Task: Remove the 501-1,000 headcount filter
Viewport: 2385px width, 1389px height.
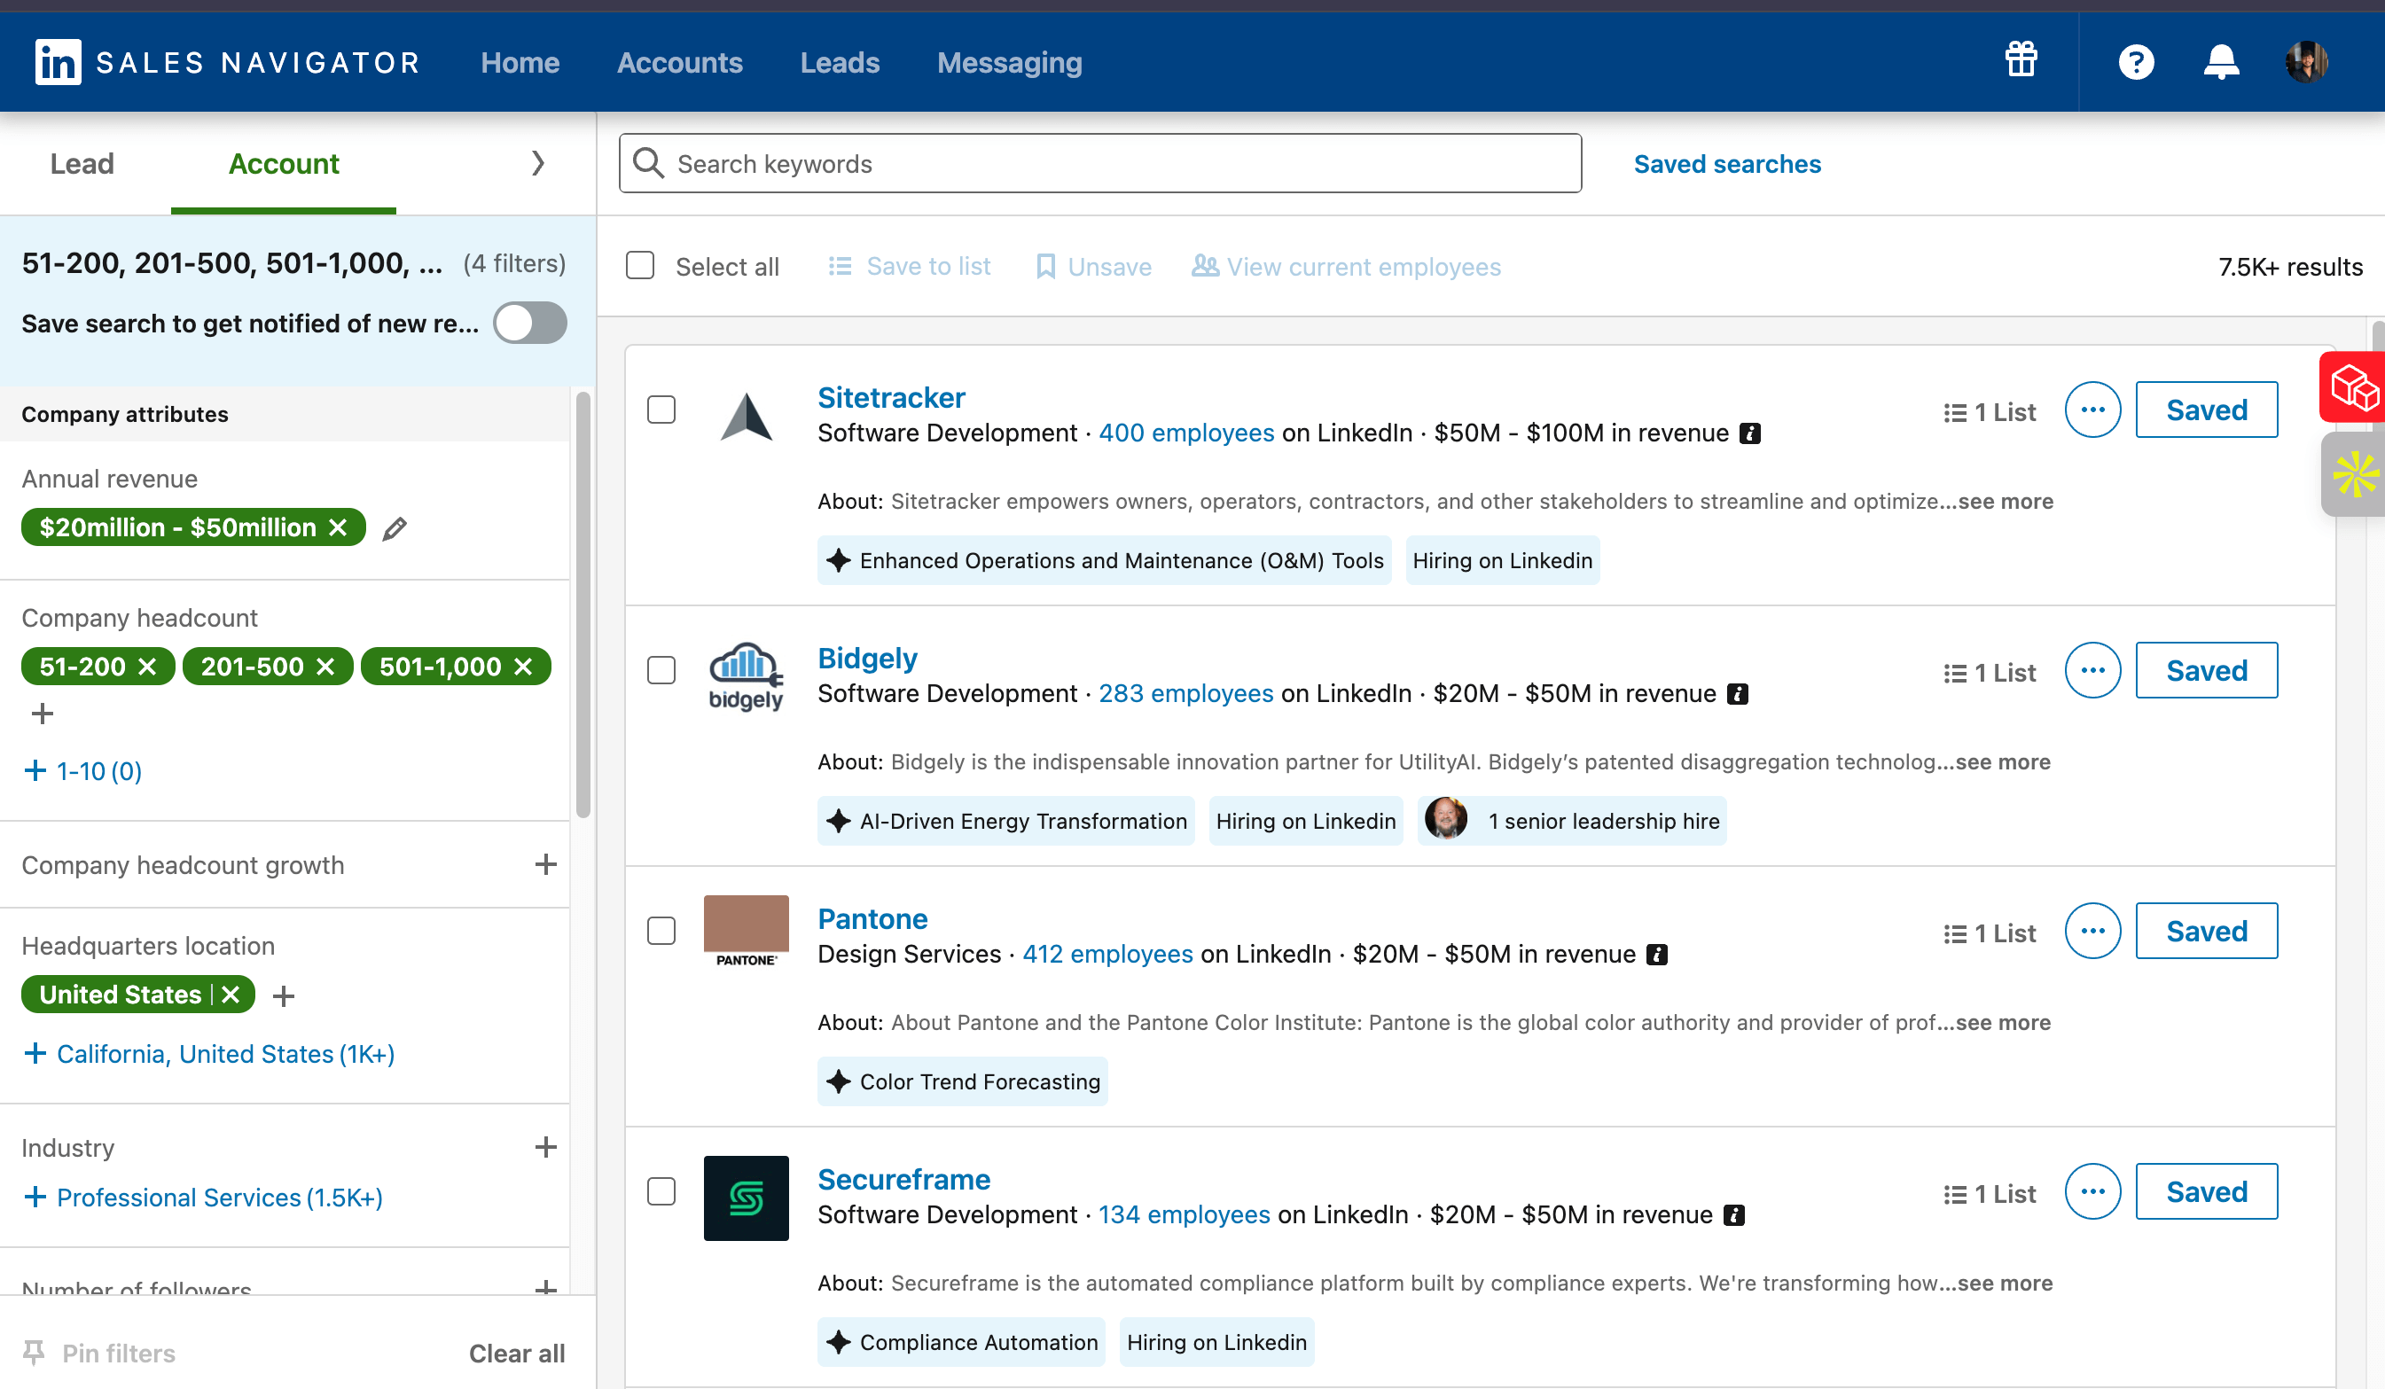Action: click(x=523, y=667)
